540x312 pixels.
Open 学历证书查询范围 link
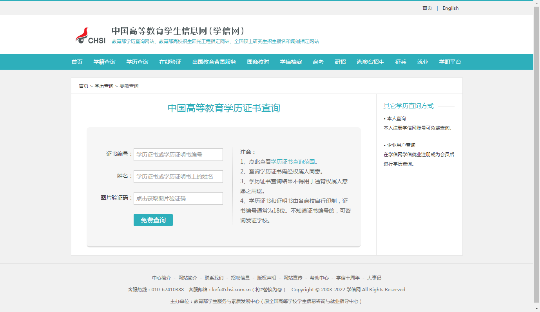point(293,162)
